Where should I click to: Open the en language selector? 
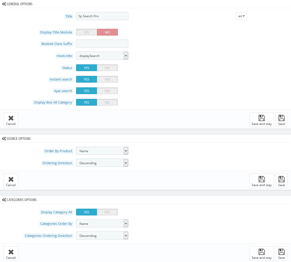click(241, 16)
